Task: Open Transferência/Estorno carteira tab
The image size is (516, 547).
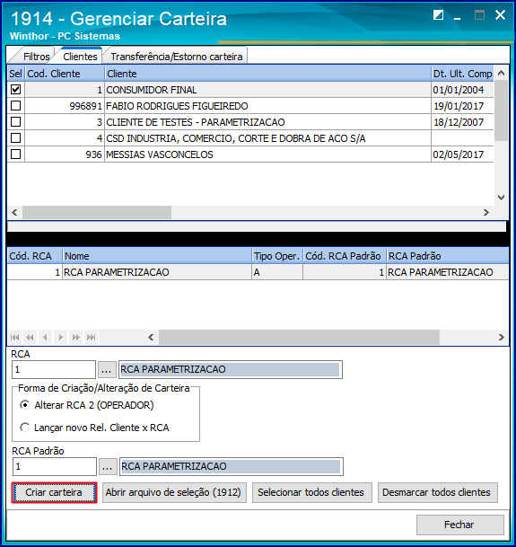Action: click(x=177, y=57)
